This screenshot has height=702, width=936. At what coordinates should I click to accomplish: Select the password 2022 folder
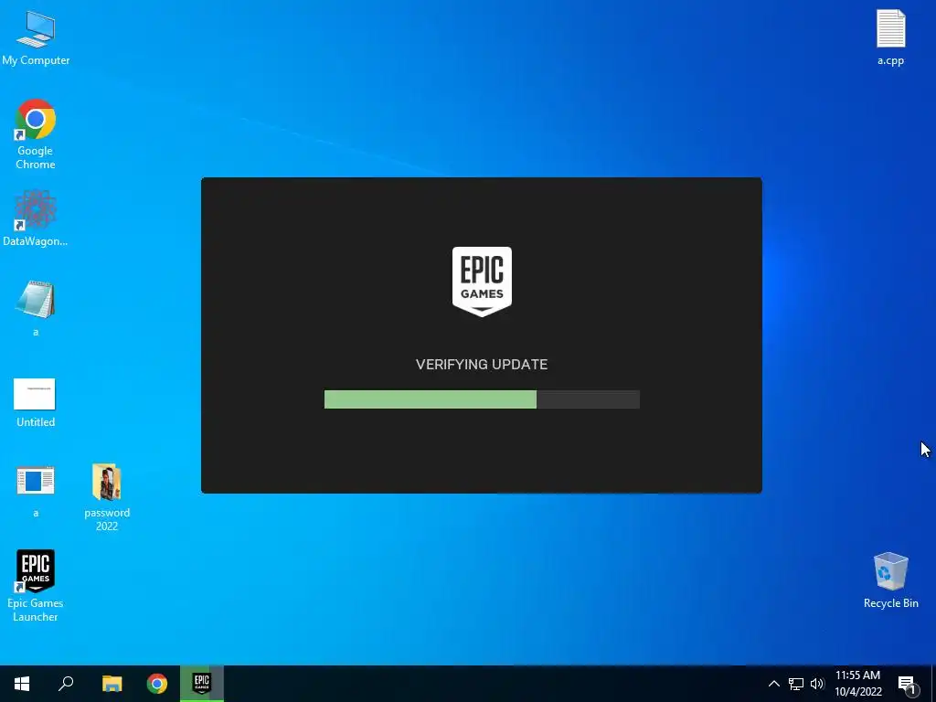click(107, 497)
